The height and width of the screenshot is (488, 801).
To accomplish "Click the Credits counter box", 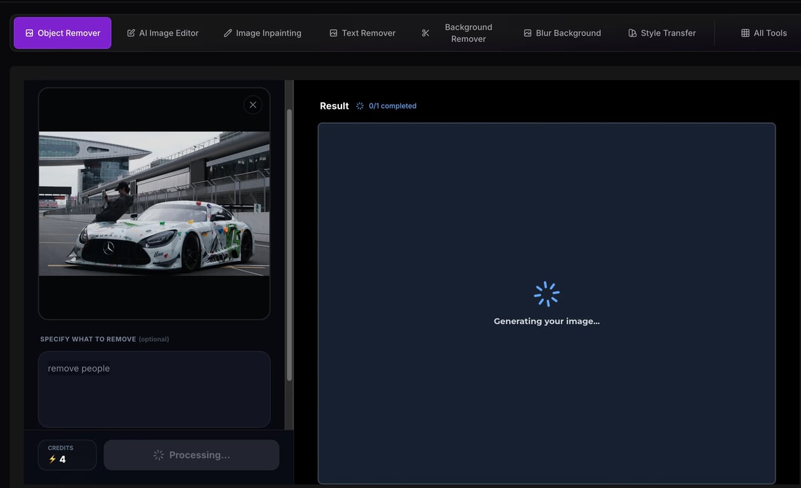I will pos(67,454).
